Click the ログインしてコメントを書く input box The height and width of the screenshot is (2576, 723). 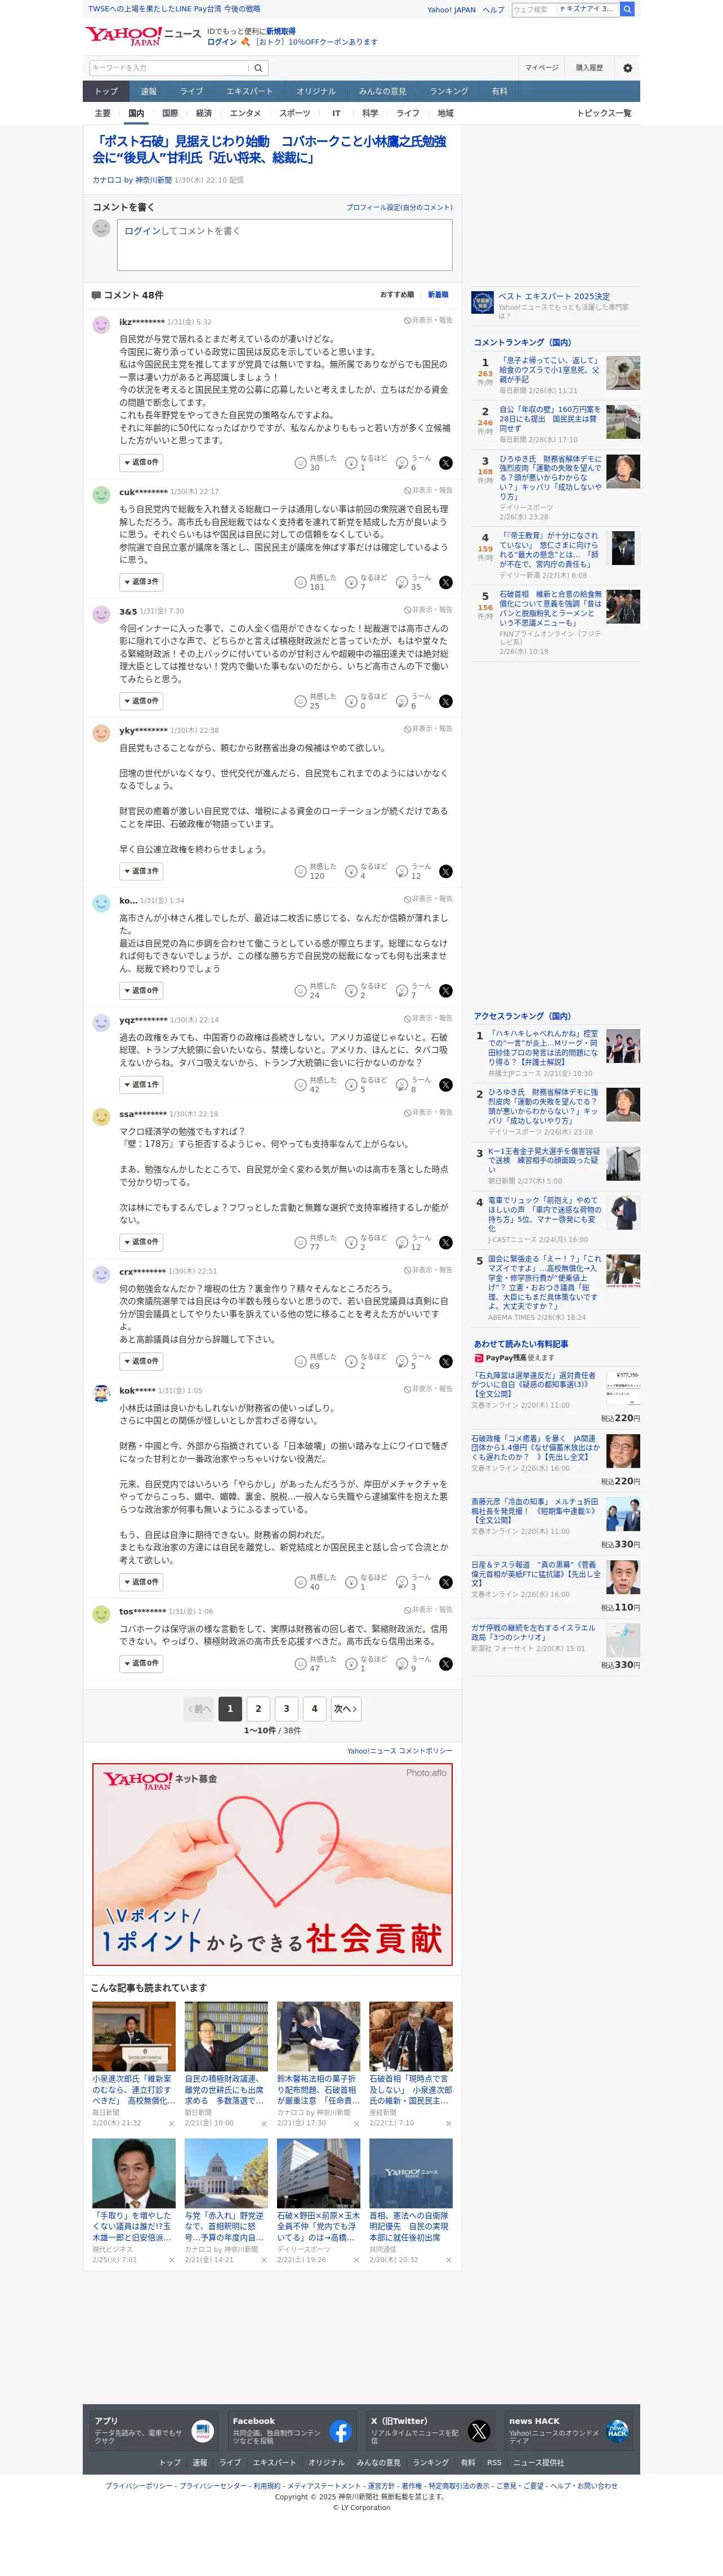click(285, 245)
